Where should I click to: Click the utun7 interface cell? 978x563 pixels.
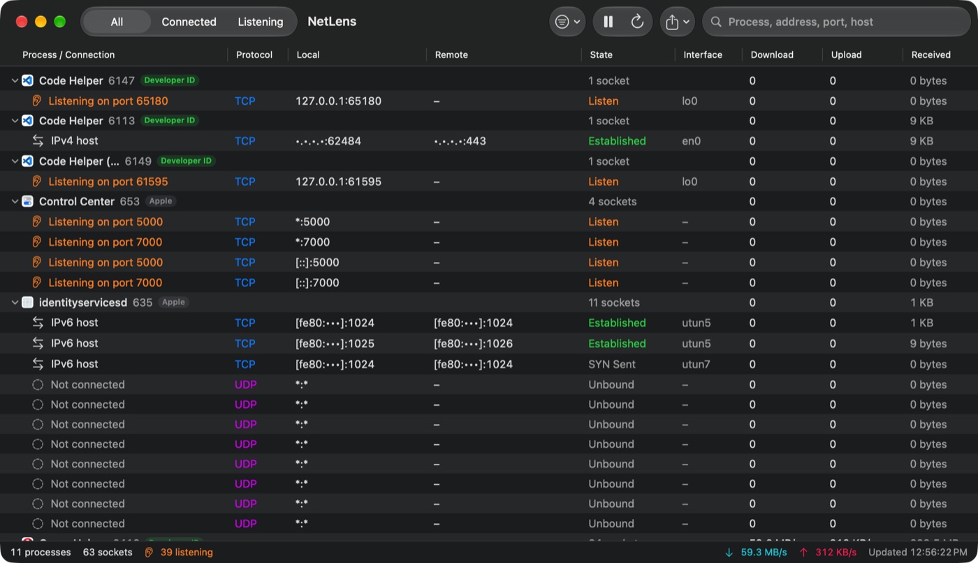(696, 364)
